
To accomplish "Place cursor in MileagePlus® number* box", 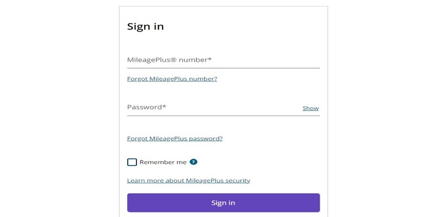I will point(223,60).
